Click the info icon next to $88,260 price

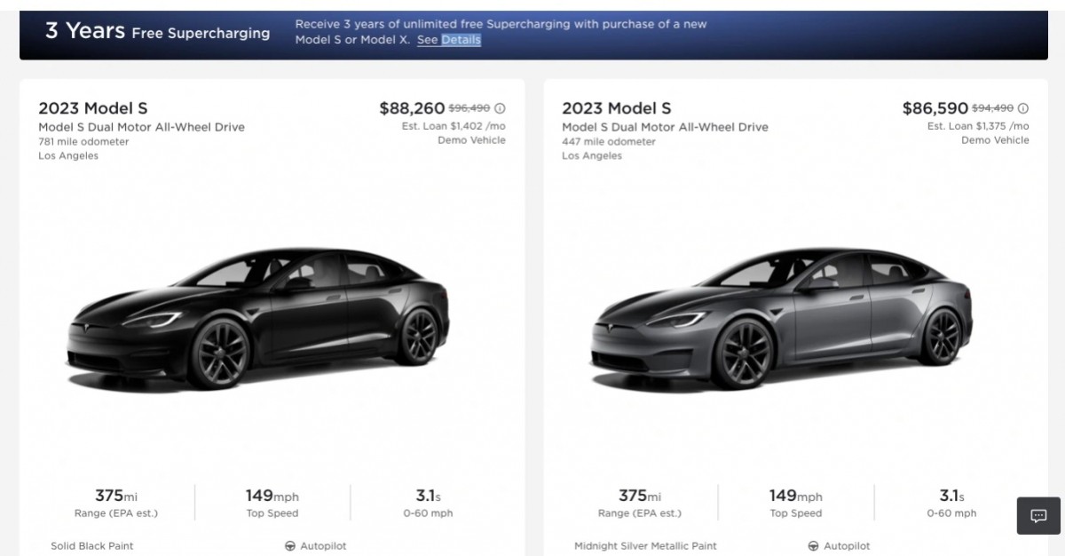pos(501,107)
